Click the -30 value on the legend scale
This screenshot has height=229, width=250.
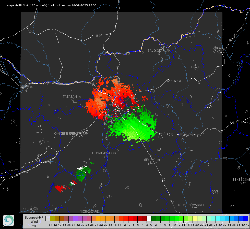(82, 225)
